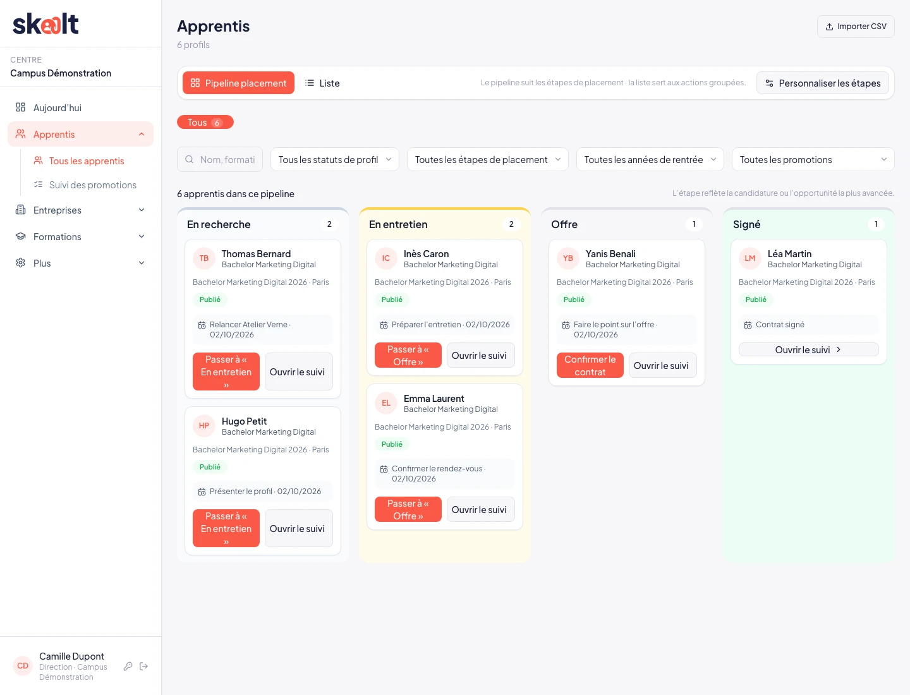Screen dimensions: 910x695
Task: Open Tous les apprentis submenu item
Action: pyautogui.click(x=87, y=161)
